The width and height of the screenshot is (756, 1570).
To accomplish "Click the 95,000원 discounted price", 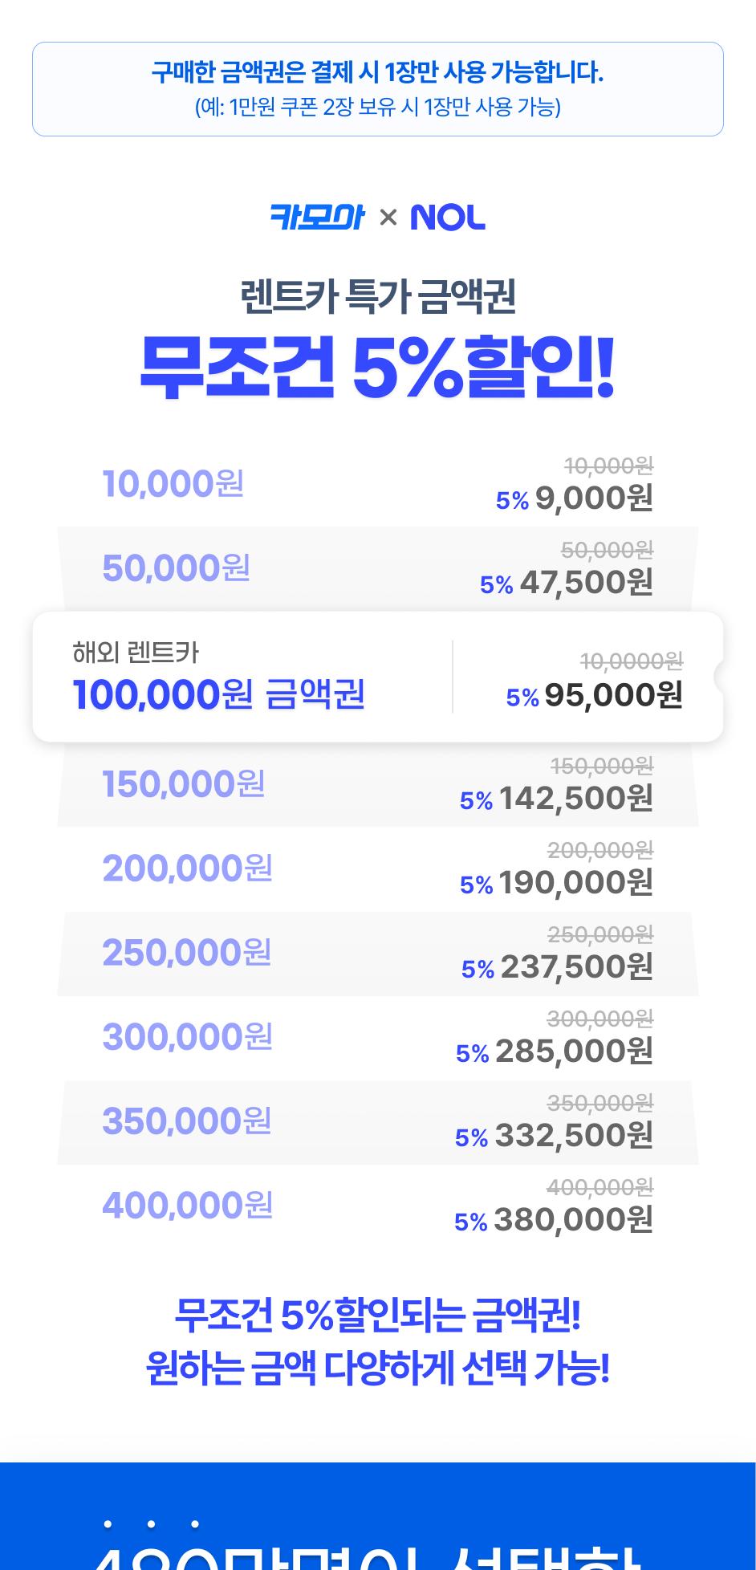I will [x=613, y=696].
